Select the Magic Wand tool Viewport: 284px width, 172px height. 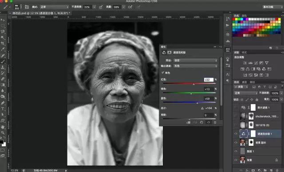[3, 38]
